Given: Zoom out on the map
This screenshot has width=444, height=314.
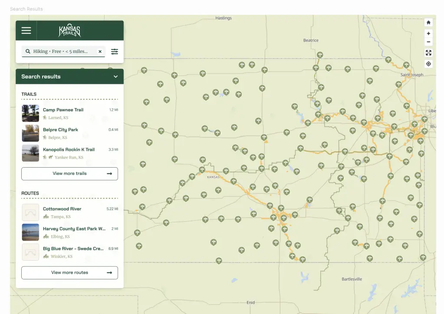Looking at the screenshot, I should [428, 42].
